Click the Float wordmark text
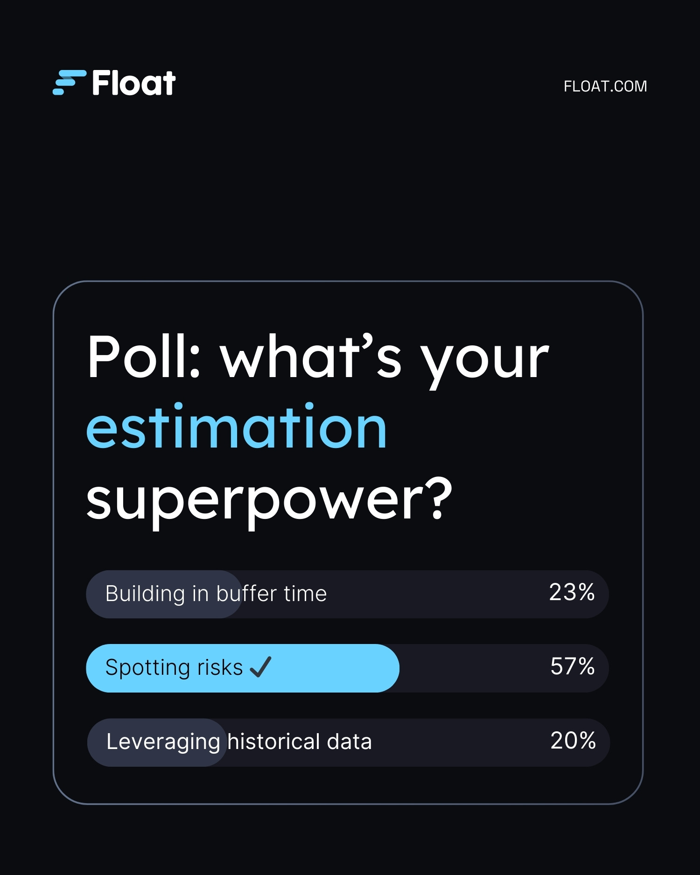The height and width of the screenshot is (875, 700). (x=134, y=83)
